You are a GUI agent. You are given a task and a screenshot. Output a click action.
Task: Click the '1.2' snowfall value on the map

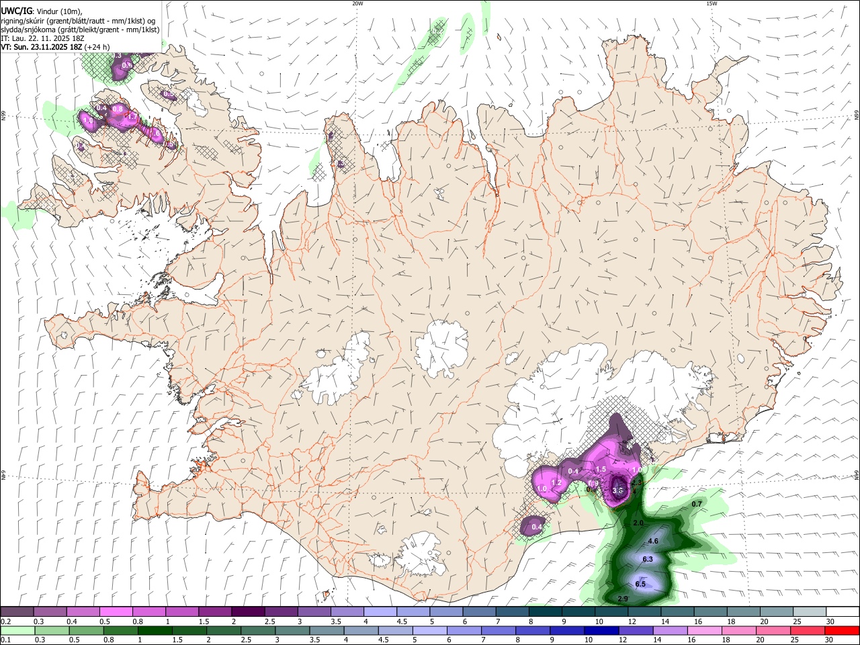(x=556, y=482)
